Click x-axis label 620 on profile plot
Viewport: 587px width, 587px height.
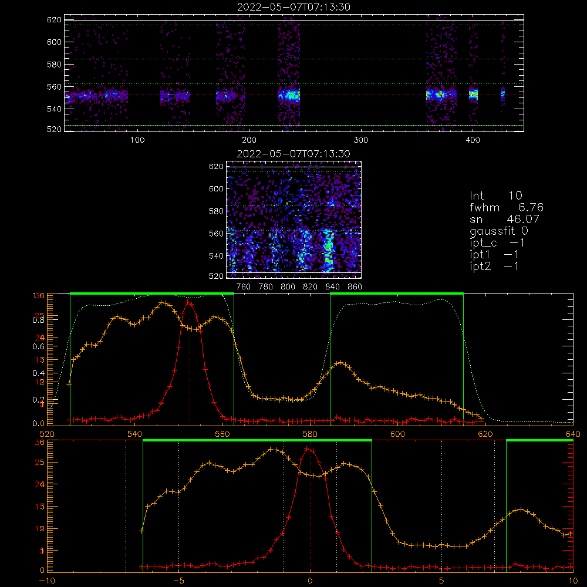click(485, 434)
